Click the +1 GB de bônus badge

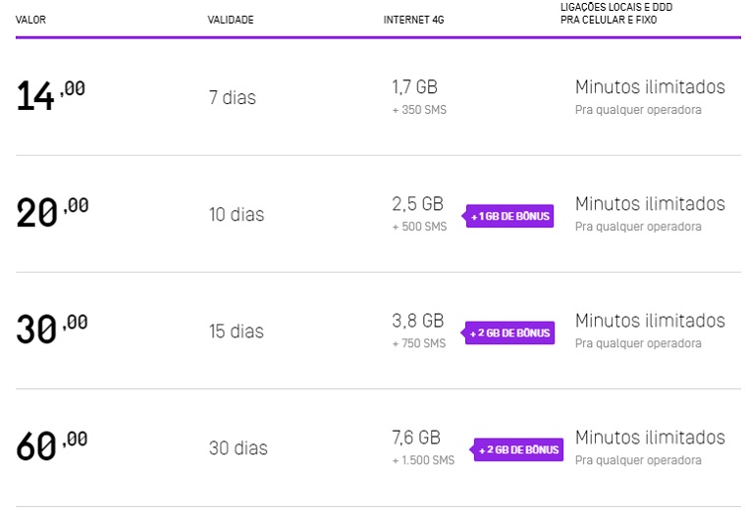coord(509,216)
